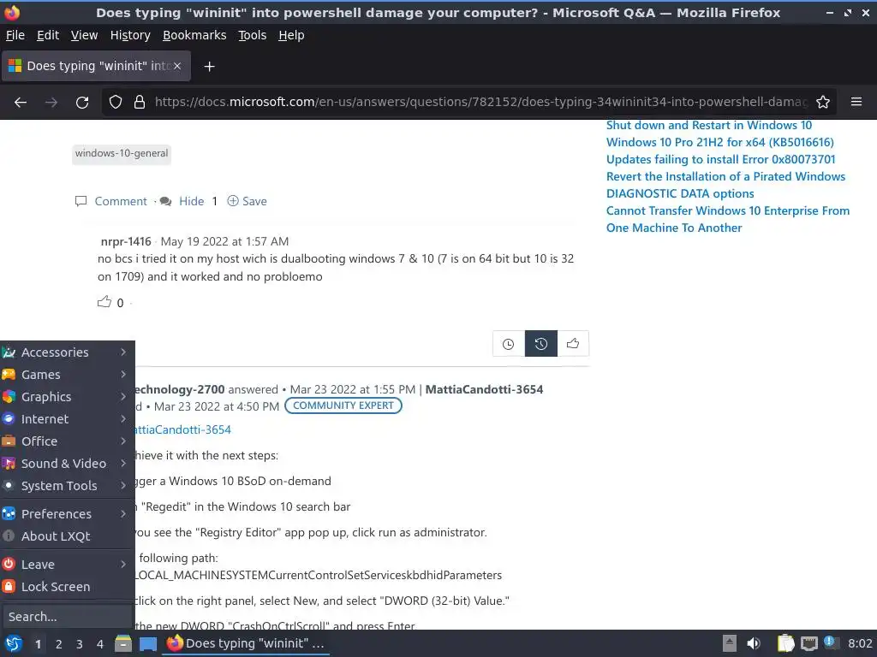
Task: Reload the current page
Action: pos(82,103)
